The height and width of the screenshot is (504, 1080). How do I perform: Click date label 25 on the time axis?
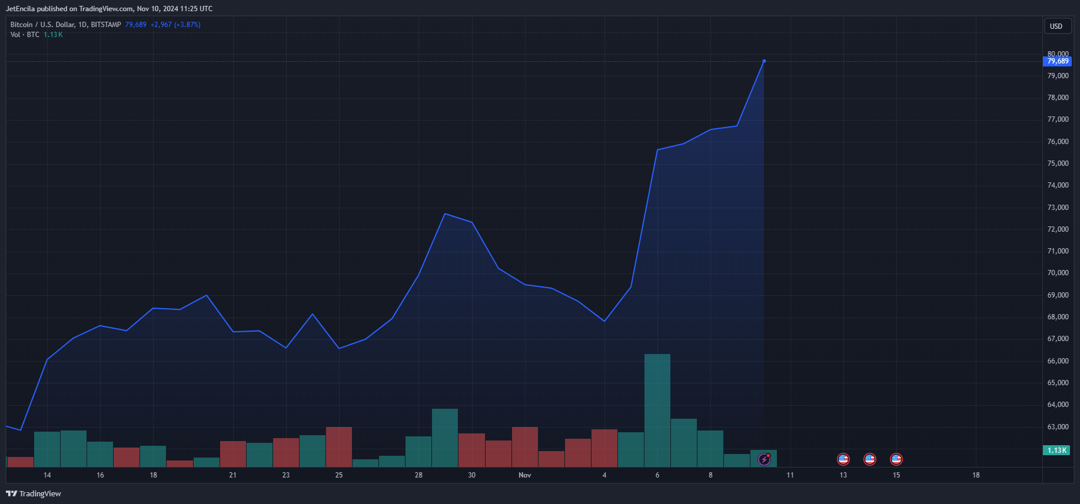pos(339,475)
